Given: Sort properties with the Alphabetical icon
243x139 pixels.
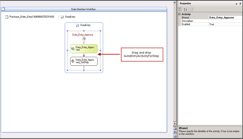Looking at the screenshot, I should pyautogui.click(x=185, y=9).
